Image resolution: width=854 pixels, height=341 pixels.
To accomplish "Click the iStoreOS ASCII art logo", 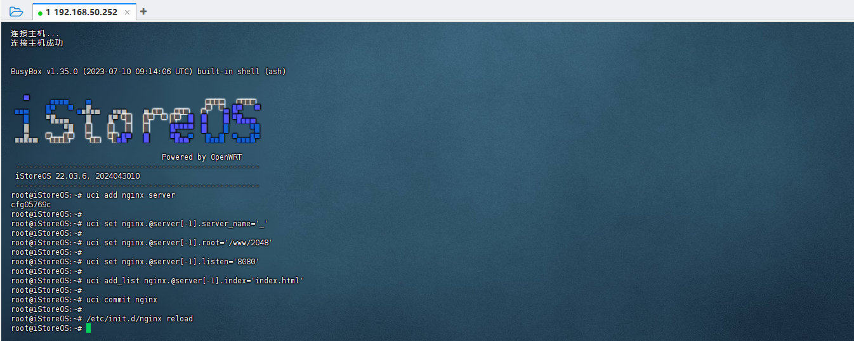I will coord(137,120).
